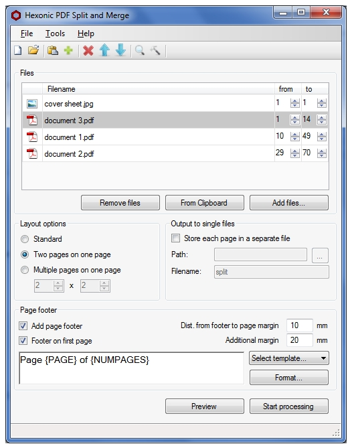Image resolution: width=350 pixels, height=448 pixels.
Task: Adjust the to spinner for document 1.pdf
Action: [321, 137]
